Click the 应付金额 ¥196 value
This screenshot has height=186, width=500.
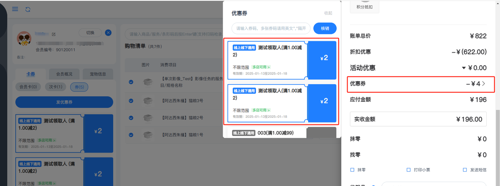click(x=478, y=99)
